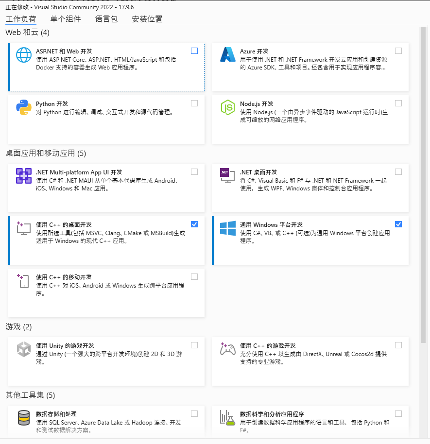This screenshot has width=430, height=444.
Task: Click '.NET Multi-platform App UI 开发' title
Action: click(x=79, y=172)
